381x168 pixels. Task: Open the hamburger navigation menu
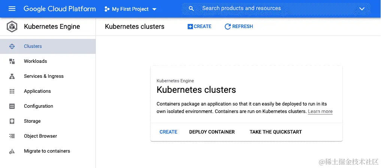[12, 9]
